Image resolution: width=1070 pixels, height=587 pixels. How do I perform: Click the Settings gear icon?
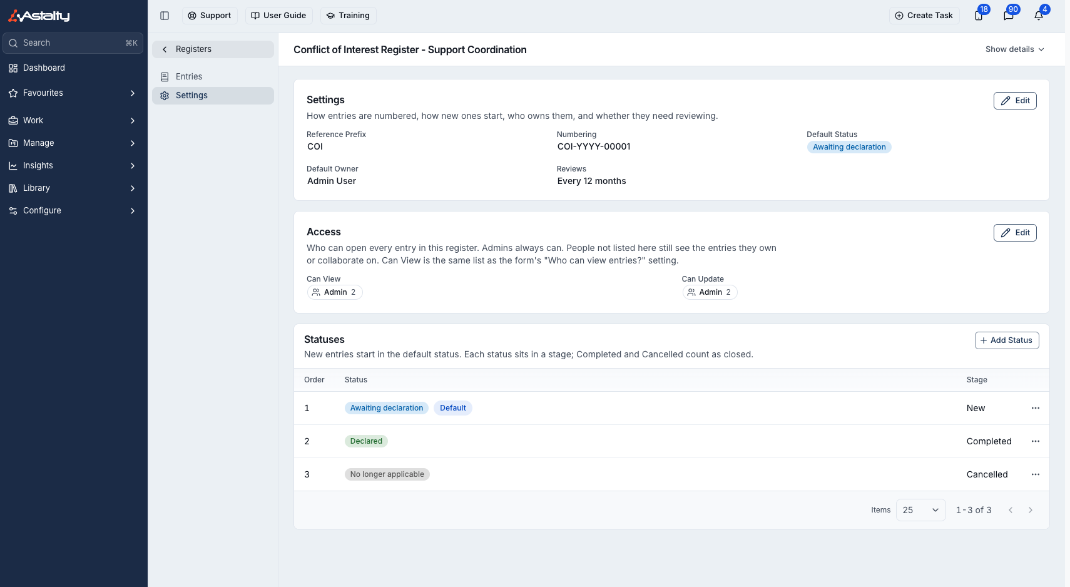point(165,96)
